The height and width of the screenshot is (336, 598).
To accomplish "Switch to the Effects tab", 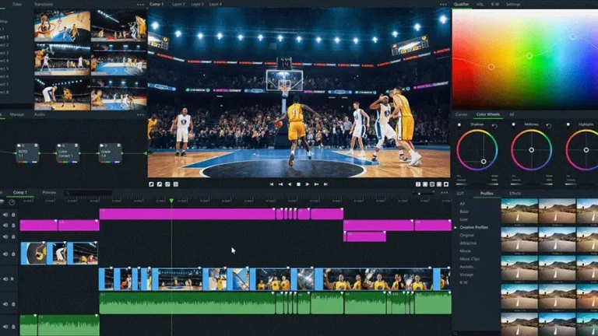I will pyautogui.click(x=515, y=194).
